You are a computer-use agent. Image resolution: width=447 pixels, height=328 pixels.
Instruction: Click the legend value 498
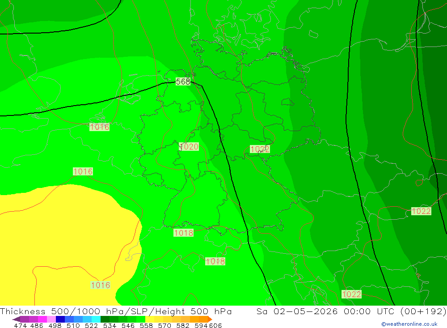pyautogui.click(x=55, y=325)
